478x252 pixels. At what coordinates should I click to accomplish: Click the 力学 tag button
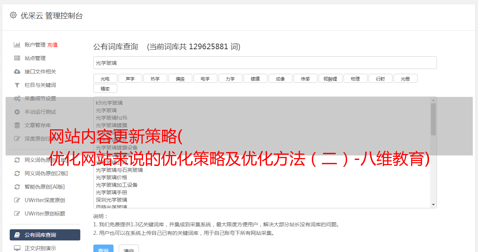tap(230, 78)
